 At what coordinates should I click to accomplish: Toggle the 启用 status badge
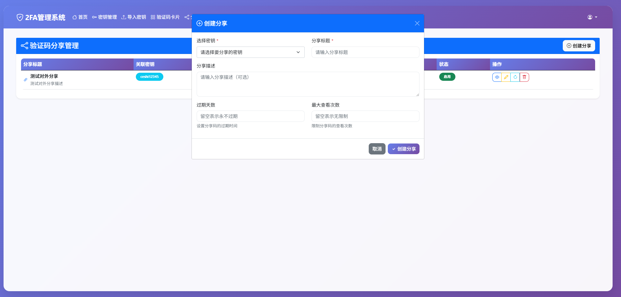point(447,77)
